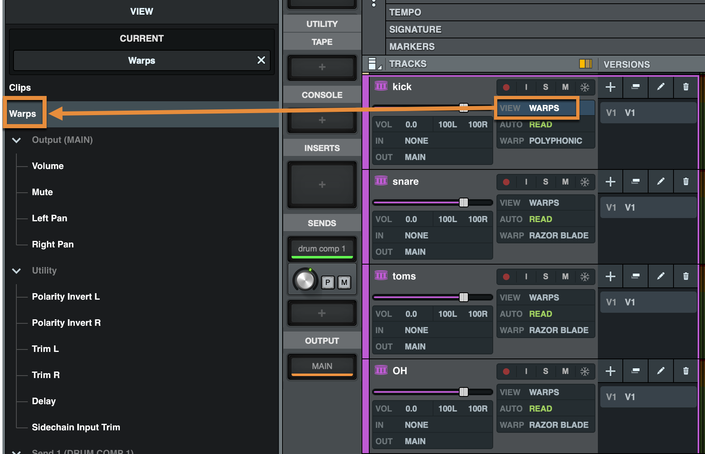Viewport: 705px width, 454px height.
Task: Click the add version plus icon for snare
Action: click(x=610, y=182)
